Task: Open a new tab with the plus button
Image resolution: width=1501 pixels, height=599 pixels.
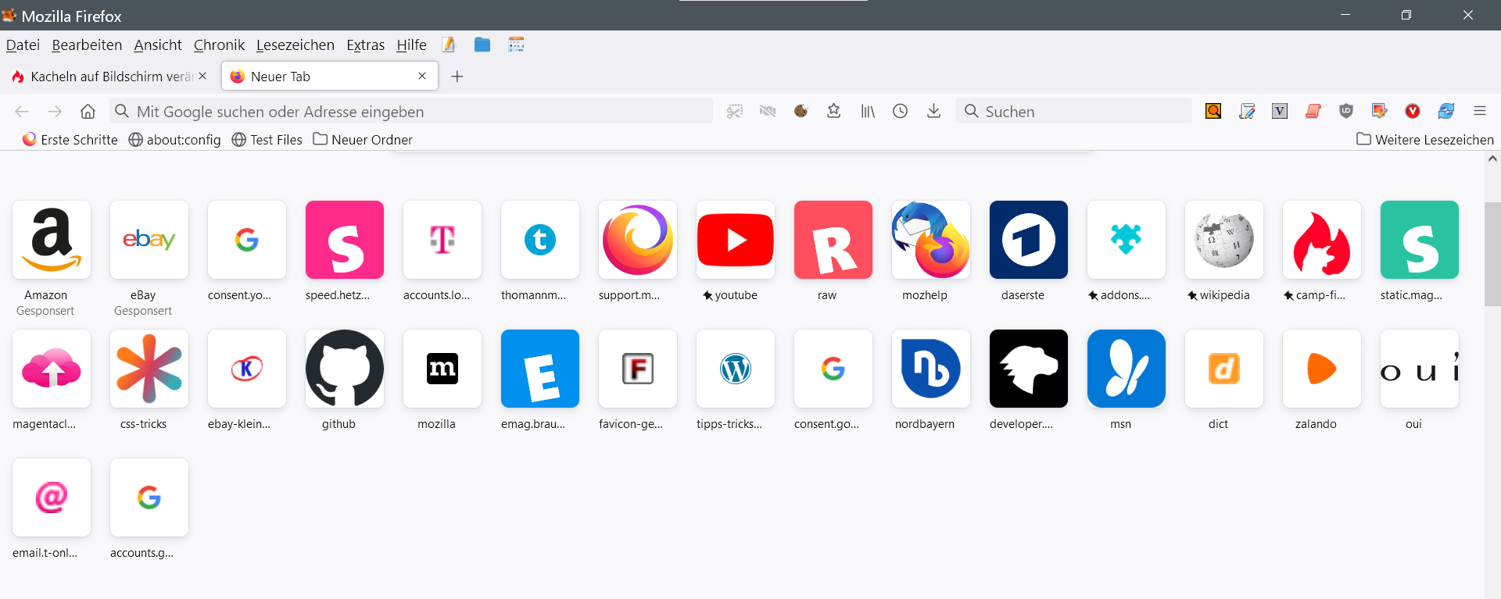Action: point(457,77)
